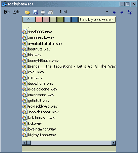Image resolution: width=138 pixels, height=153 pixels.
Task: Click the floppy disk save icon
Action: tap(35, 12)
